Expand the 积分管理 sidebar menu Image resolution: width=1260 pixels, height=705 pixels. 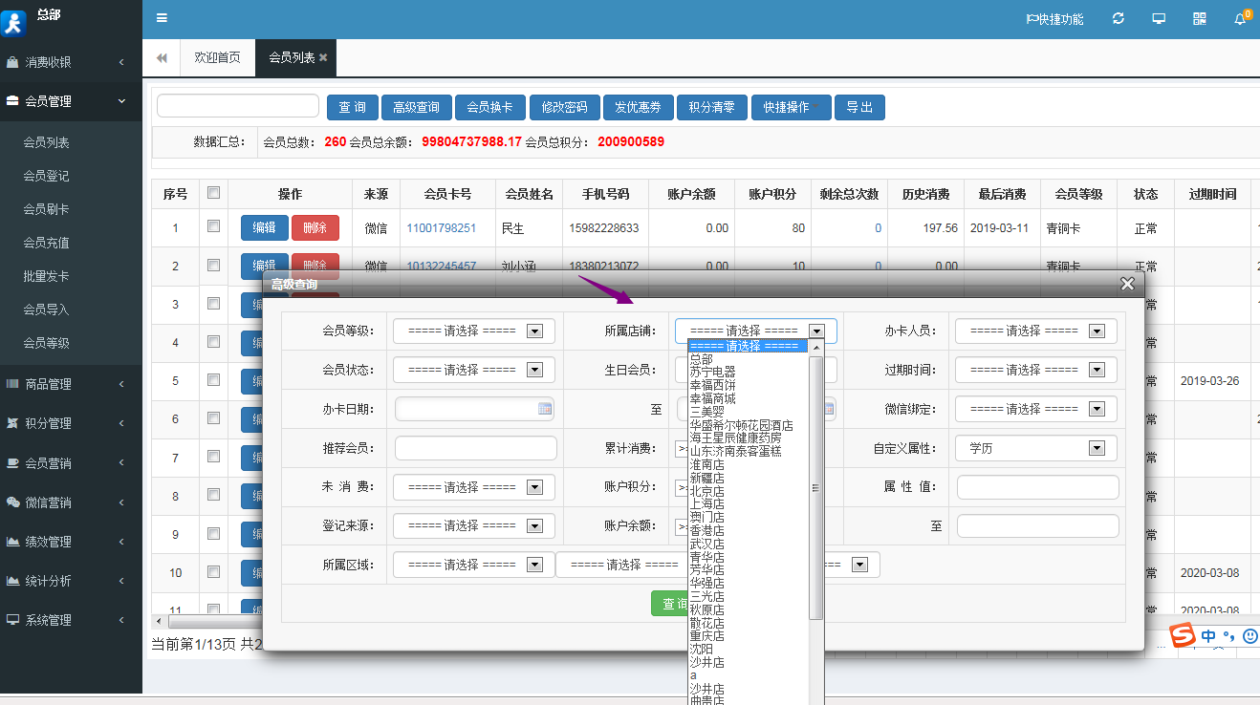71,423
